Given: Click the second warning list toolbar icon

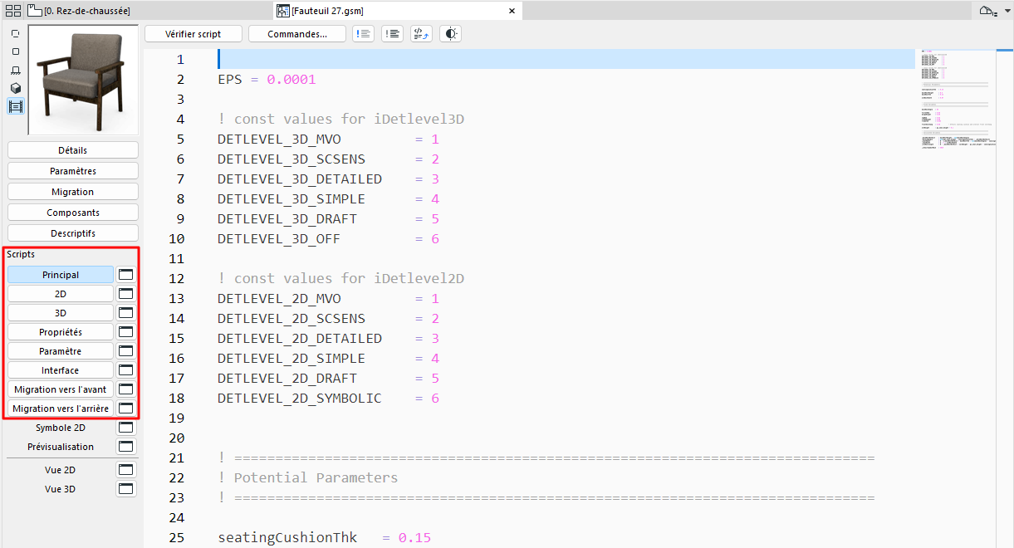Looking at the screenshot, I should coord(392,33).
